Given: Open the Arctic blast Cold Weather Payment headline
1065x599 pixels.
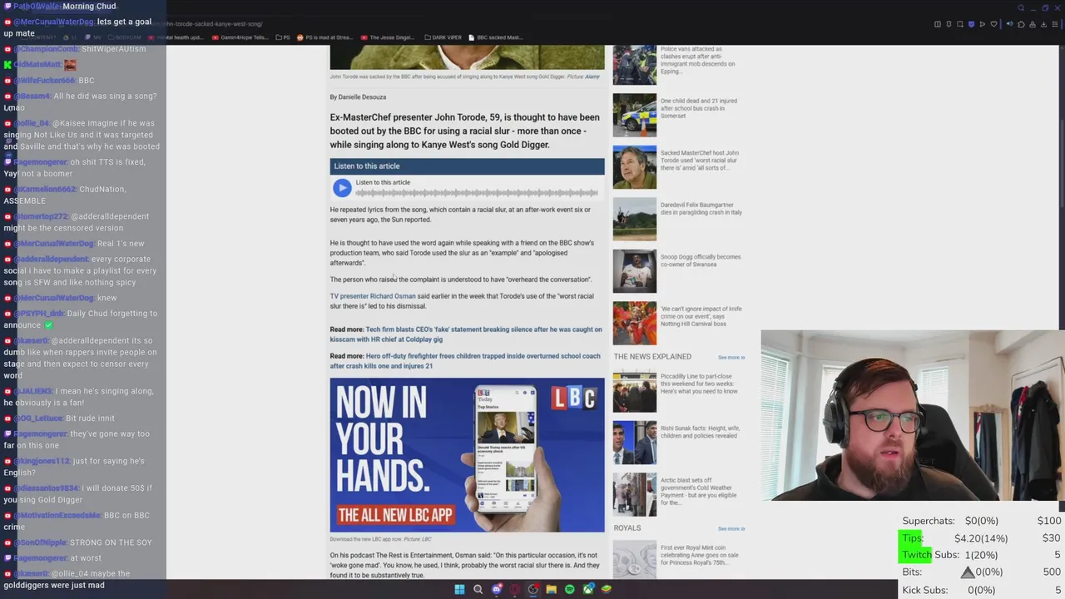Looking at the screenshot, I should [x=699, y=491].
